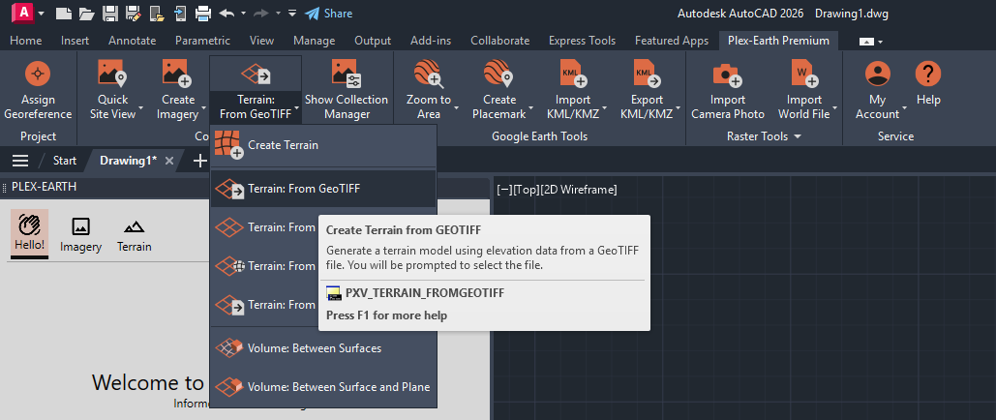Add a new drawing tab with plus
Viewport: 996px width, 420px height.
click(200, 161)
